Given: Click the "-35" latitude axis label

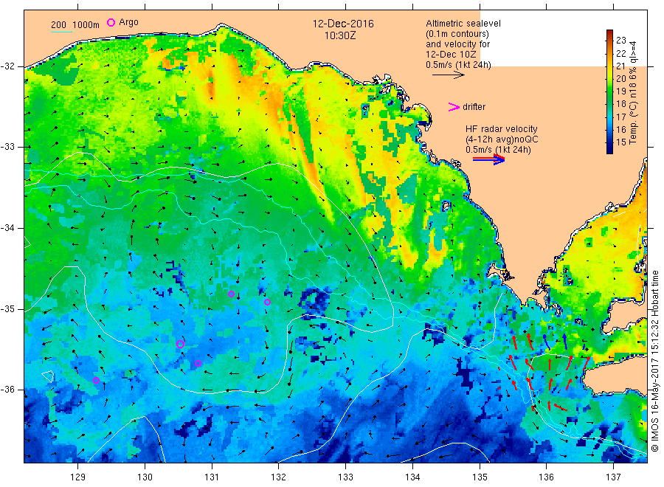Looking at the screenshot, I should pos(7,308).
